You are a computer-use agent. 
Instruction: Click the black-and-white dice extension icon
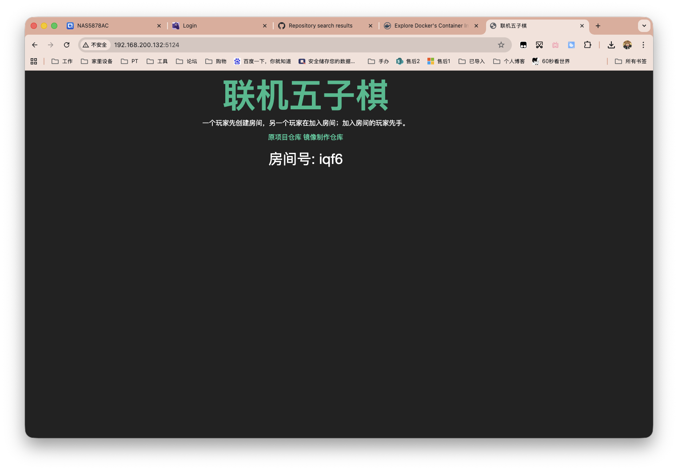[523, 45]
